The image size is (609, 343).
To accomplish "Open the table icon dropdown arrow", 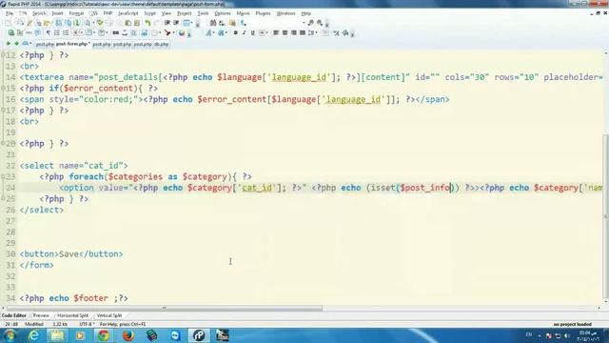I will (x=192, y=23).
